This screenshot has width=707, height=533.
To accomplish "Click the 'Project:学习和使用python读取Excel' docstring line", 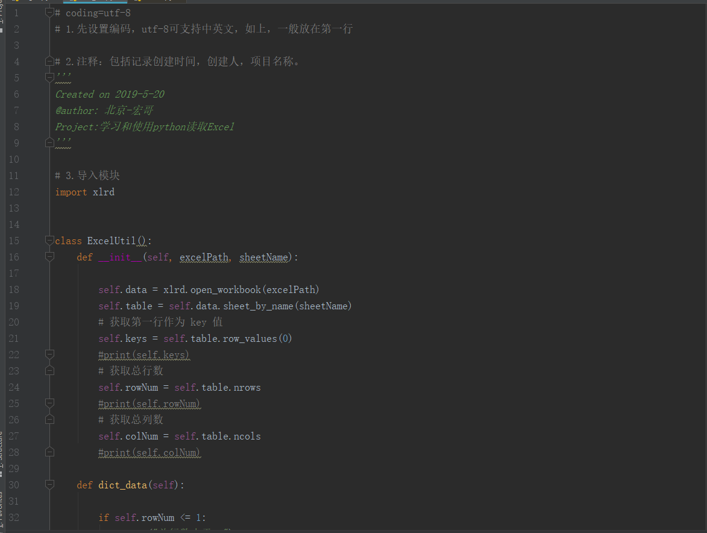I will pyautogui.click(x=145, y=127).
